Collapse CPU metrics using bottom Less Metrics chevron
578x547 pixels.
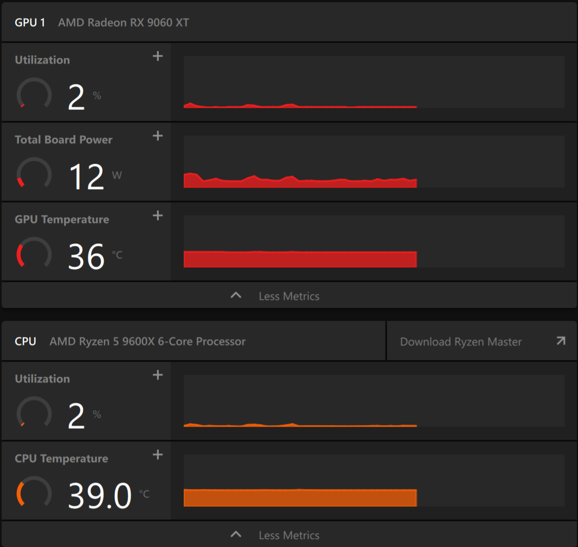point(236,534)
